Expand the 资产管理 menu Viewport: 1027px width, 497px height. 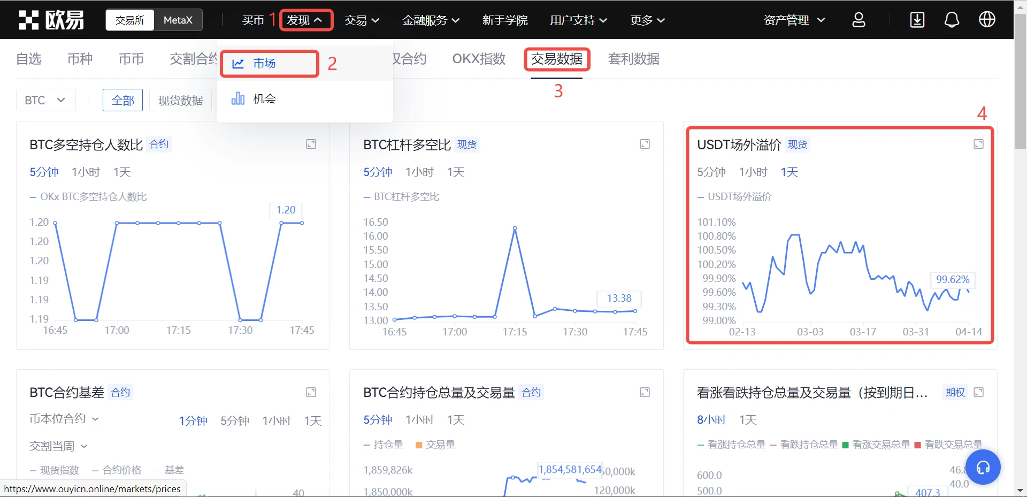(794, 20)
